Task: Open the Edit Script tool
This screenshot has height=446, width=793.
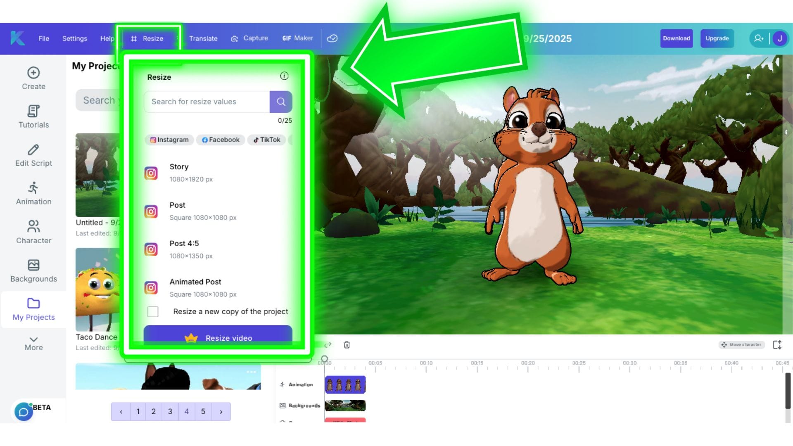Action: click(x=33, y=156)
